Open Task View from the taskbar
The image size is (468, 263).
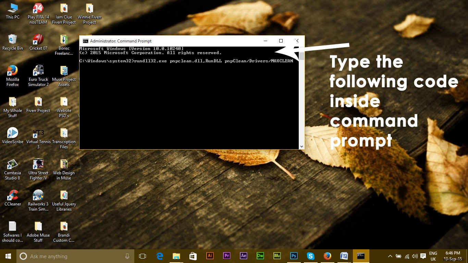coord(143,256)
